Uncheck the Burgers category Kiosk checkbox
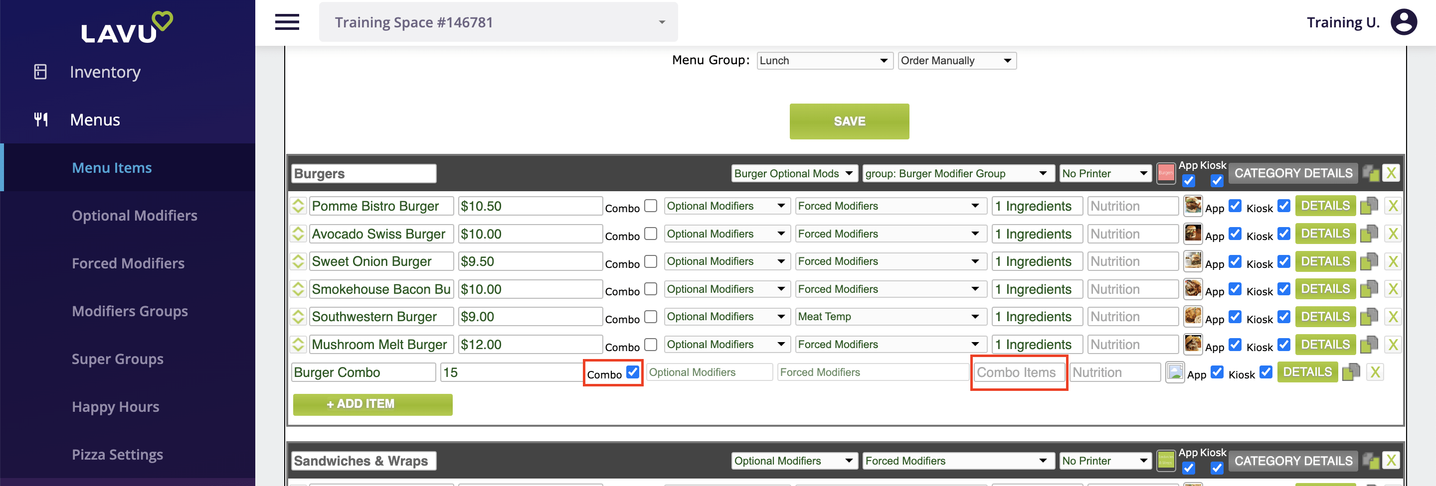The image size is (1436, 486). point(1217,180)
